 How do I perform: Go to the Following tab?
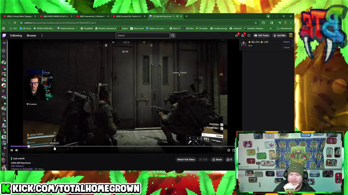(16, 35)
